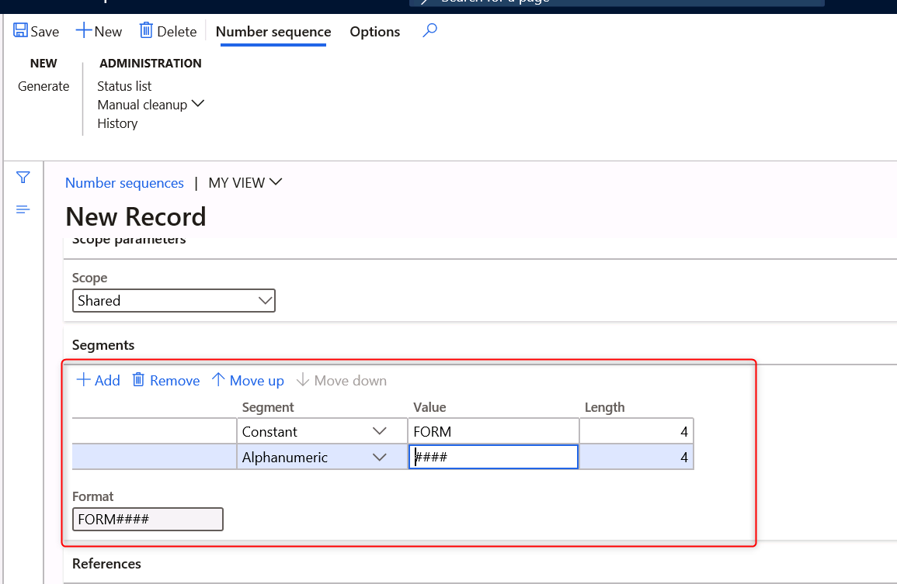This screenshot has width=897, height=584.
Task: Go to Number sequences breadcrumb link
Action: (x=124, y=183)
